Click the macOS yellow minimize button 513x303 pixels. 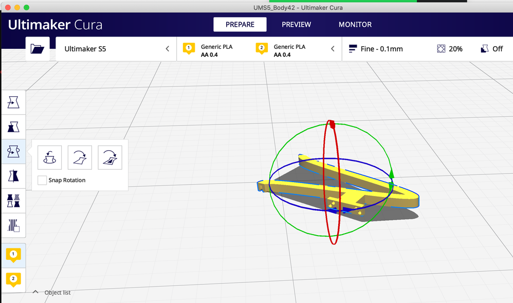pyautogui.click(x=17, y=7)
